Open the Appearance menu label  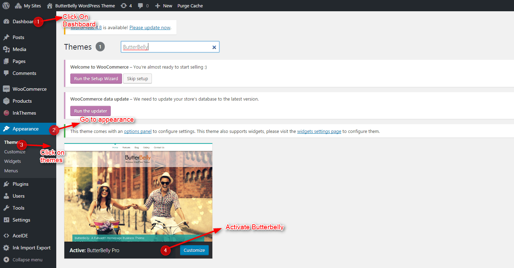pos(26,129)
